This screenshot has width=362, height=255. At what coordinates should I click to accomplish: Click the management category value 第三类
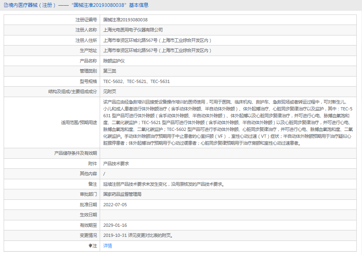pos(110,71)
